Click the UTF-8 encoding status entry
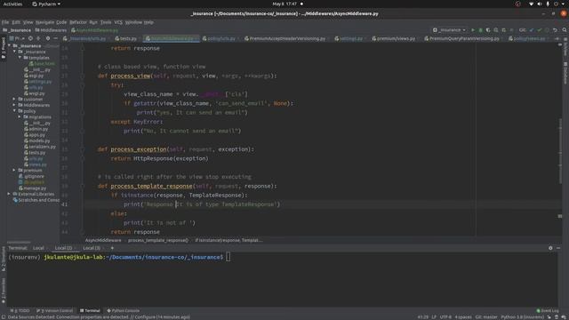 tap(445, 317)
